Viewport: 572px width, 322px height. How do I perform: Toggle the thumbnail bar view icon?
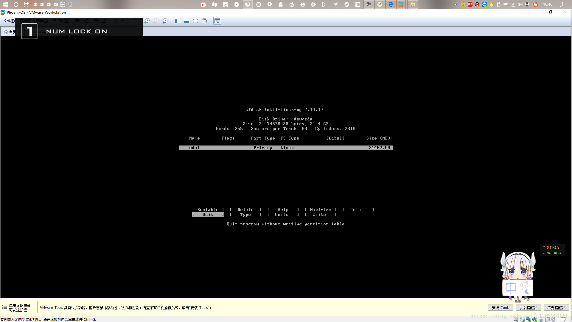[186, 21]
